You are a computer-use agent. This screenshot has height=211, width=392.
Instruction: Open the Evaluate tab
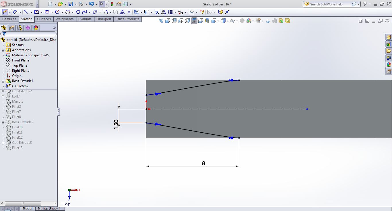coord(85,19)
